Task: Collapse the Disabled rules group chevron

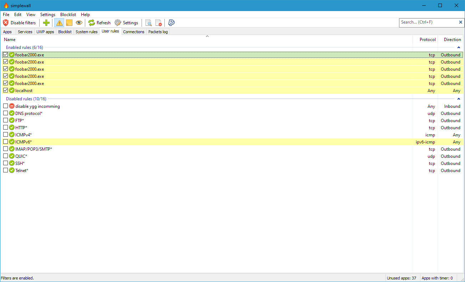Action: (x=459, y=99)
